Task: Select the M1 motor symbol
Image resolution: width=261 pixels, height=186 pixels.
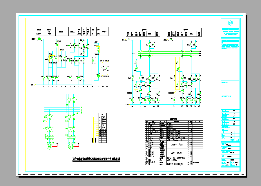Action: [49, 147]
